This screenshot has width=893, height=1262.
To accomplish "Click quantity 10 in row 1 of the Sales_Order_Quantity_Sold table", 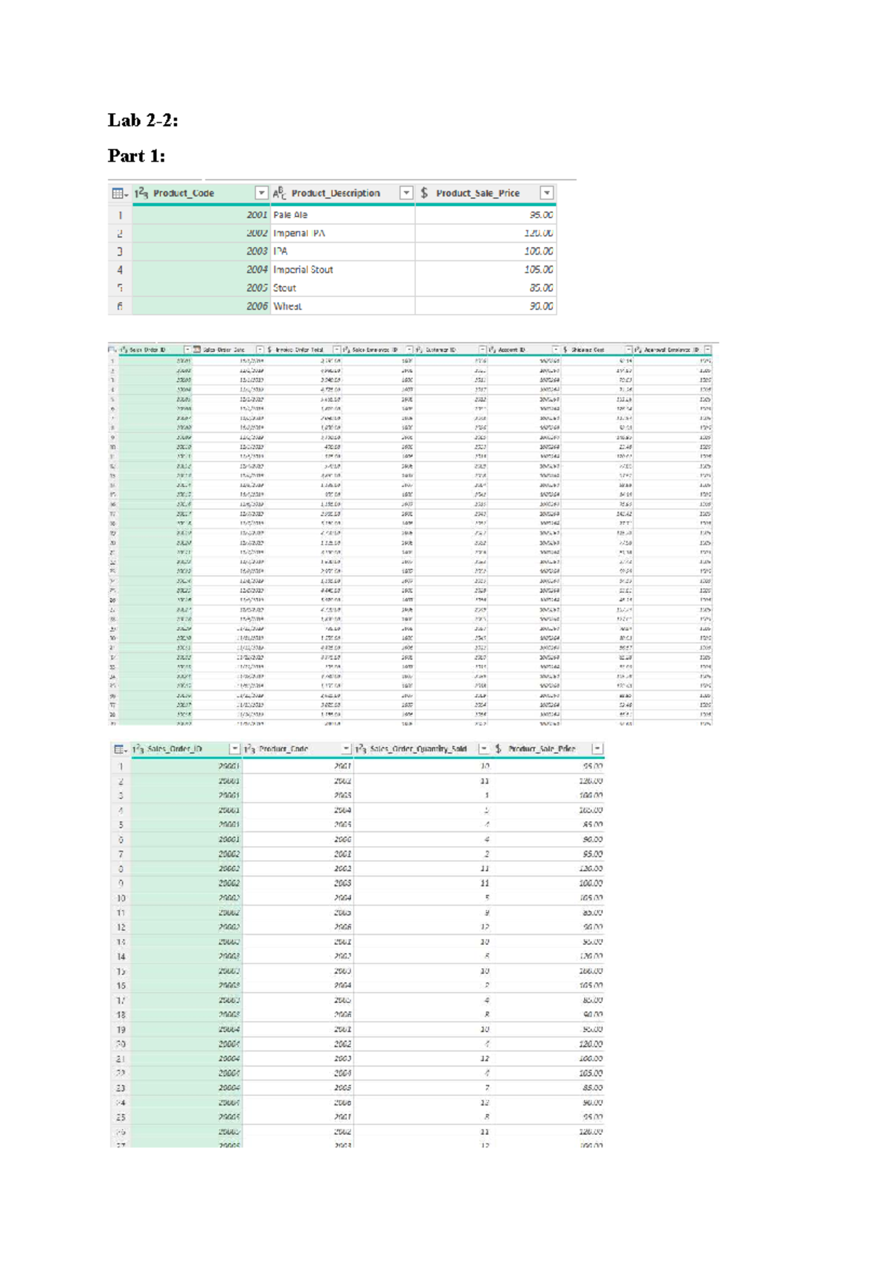I will pyautogui.click(x=423, y=765).
